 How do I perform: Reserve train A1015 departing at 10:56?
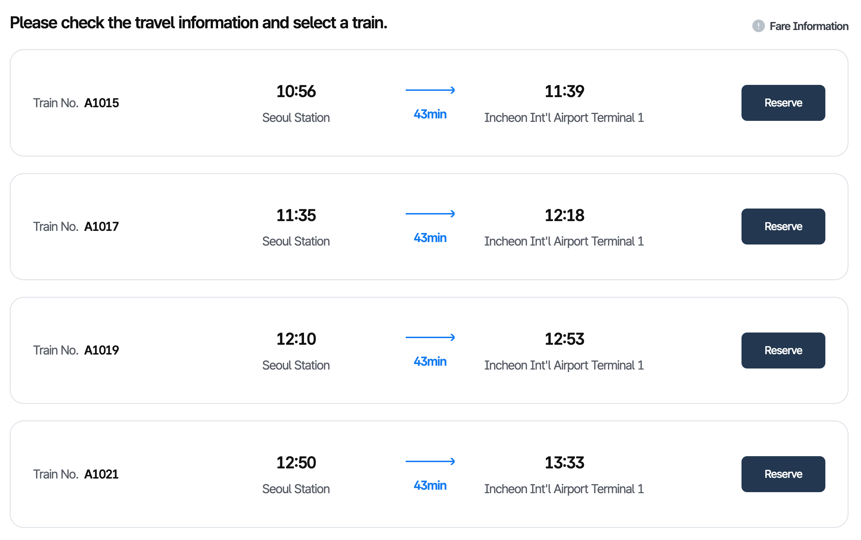(783, 103)
